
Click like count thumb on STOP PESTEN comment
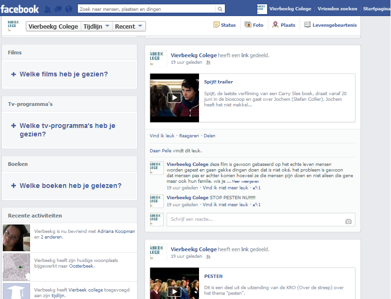pyautogui.click(x=257, y=205)
